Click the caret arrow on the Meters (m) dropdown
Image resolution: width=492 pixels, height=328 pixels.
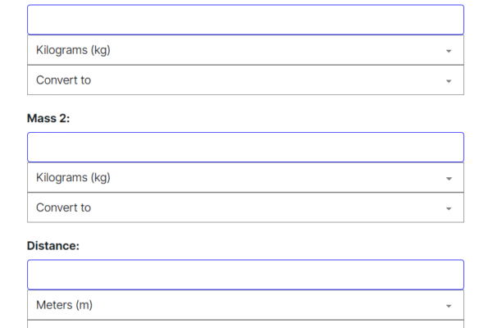click(449, 306)
